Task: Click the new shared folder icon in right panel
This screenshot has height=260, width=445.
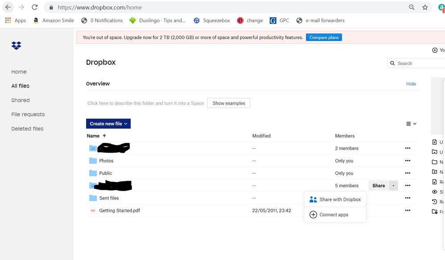Action: (434, 172)
